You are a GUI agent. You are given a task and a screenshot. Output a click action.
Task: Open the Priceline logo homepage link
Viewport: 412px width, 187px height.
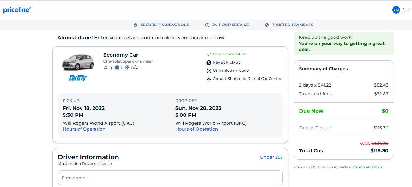click(17, 10)
